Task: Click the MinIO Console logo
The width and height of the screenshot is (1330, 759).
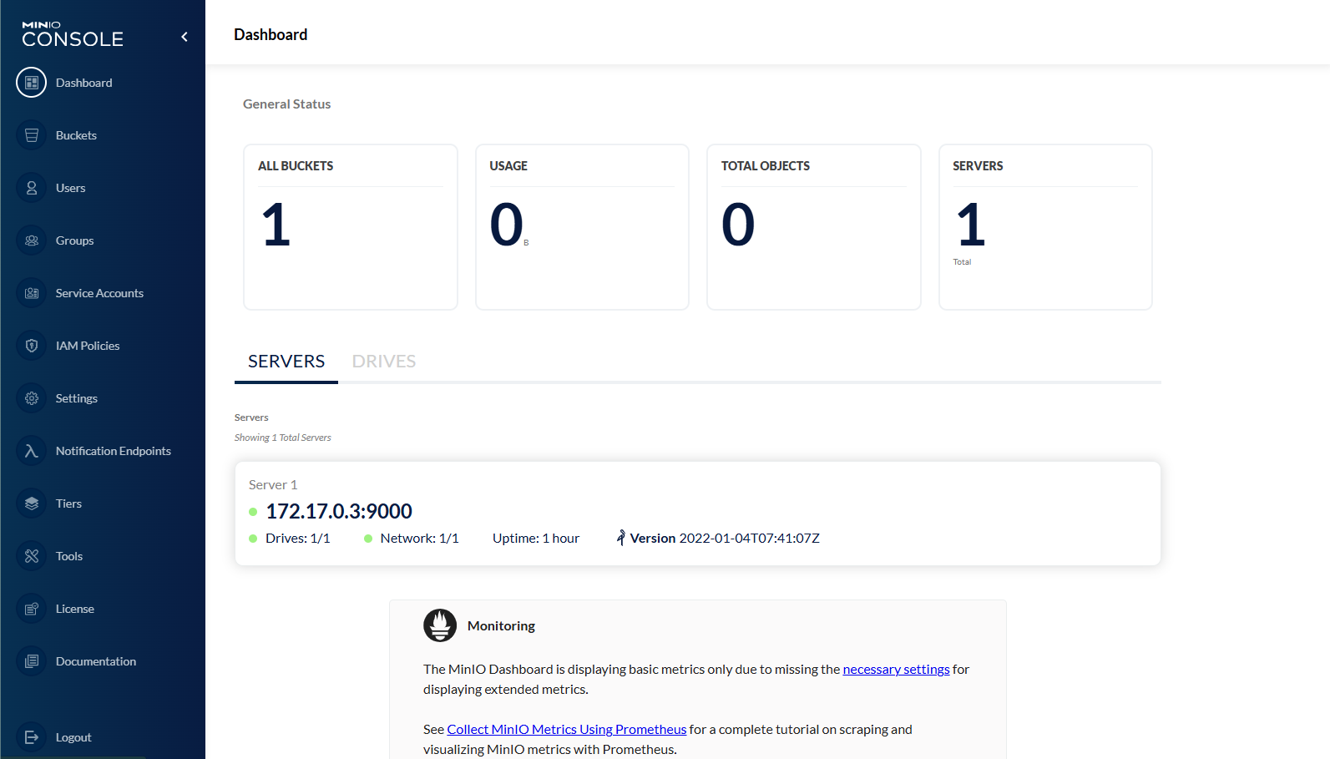Action: 73,34
